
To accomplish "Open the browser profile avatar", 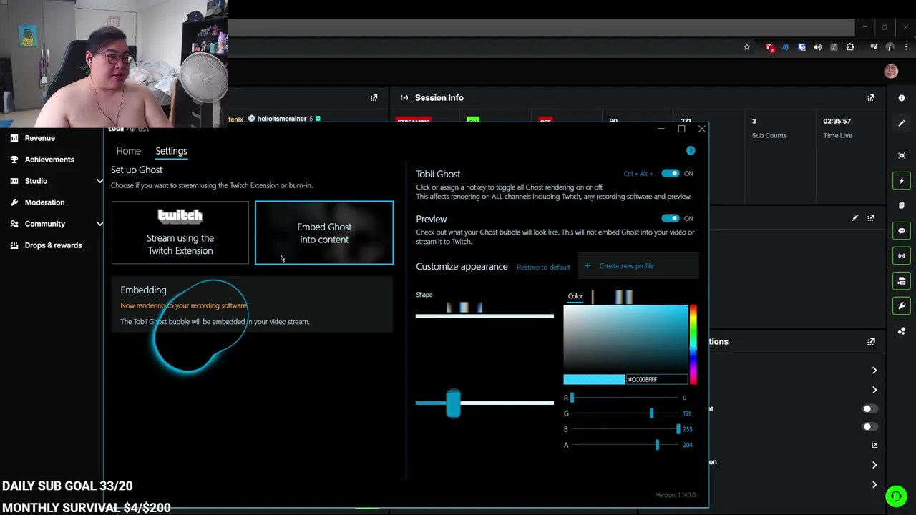I will click(890, 47).
